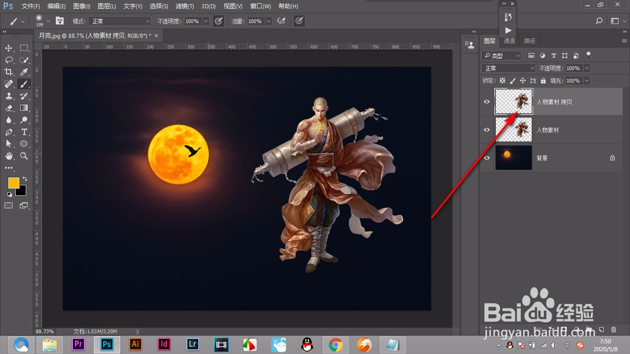Viewport: 630px width, 354px height.
Task: Expand the layer blend mode 正常 dropdown
Action: (509, 68)
